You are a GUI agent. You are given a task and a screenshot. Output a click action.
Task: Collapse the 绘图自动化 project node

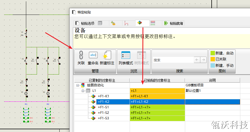[x=78, y=85]
